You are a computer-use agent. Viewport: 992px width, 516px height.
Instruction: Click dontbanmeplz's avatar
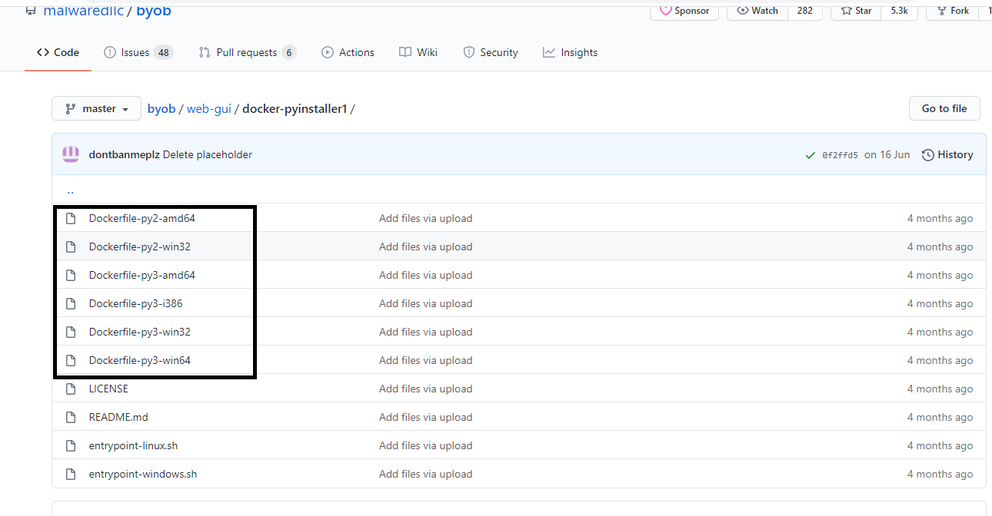(x=70, y=154)
